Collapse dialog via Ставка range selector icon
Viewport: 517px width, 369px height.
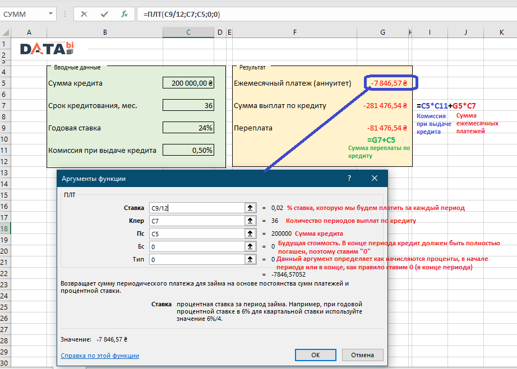(x=250, y=208)
